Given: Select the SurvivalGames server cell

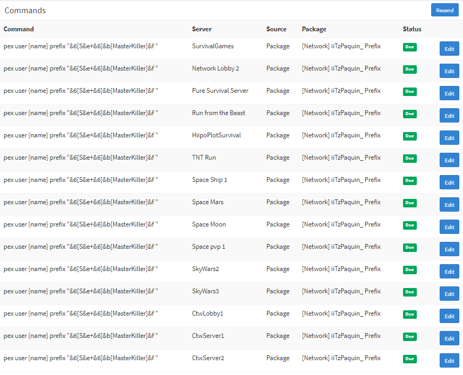Looking at the screenshot, I should point(212,46).
